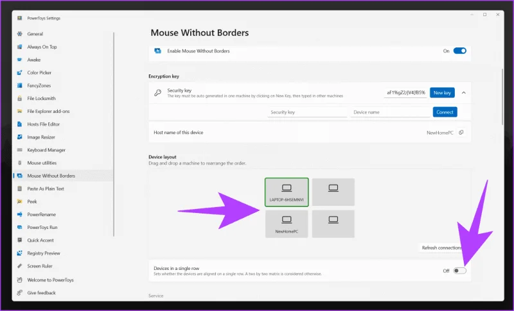Click the Give feedback icon
The height and width of the screenshot is (311, 514).
20,292
